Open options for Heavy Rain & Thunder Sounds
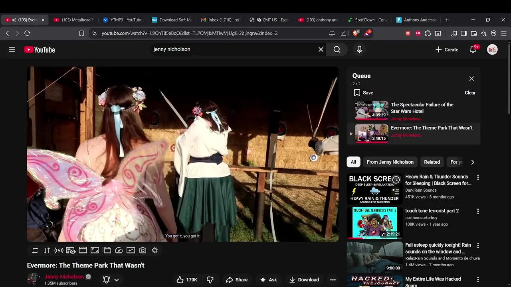 (x=478, y=177)
